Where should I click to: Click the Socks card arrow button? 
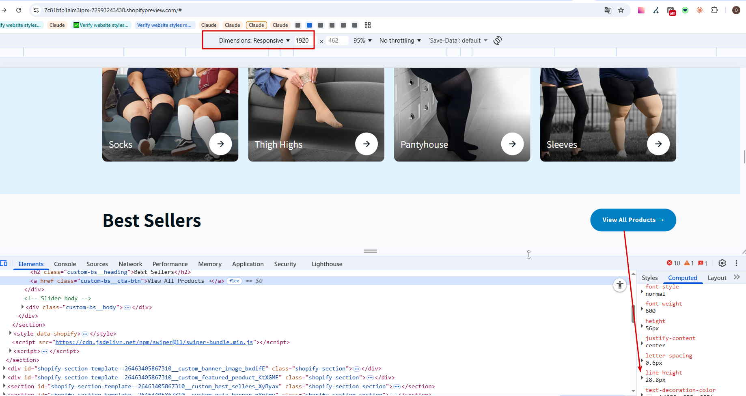(220, 144)
